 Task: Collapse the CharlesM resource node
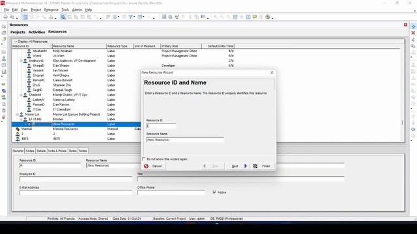click(x=21, y=95)
